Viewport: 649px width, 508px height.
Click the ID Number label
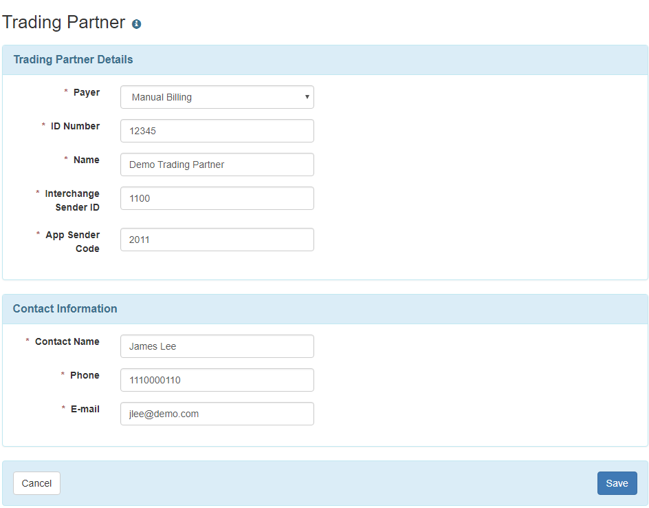[75, 126]
